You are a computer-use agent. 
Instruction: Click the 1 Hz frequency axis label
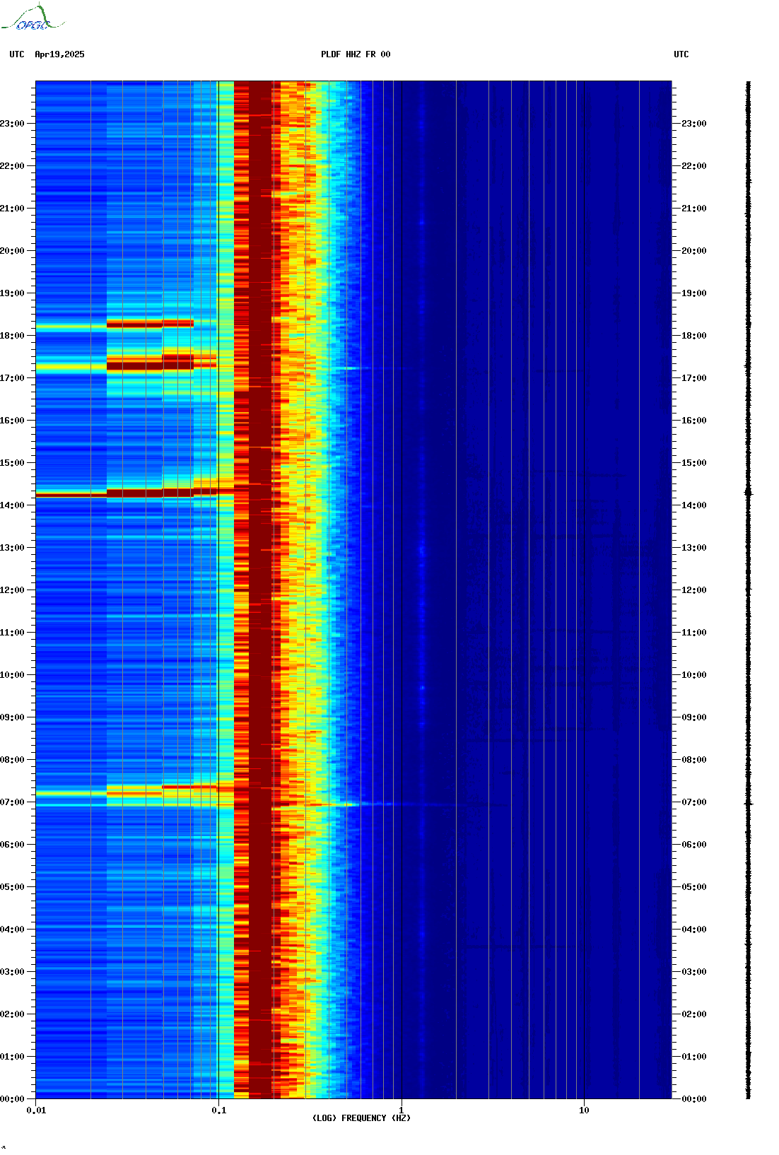click(x=402, y=1110)
